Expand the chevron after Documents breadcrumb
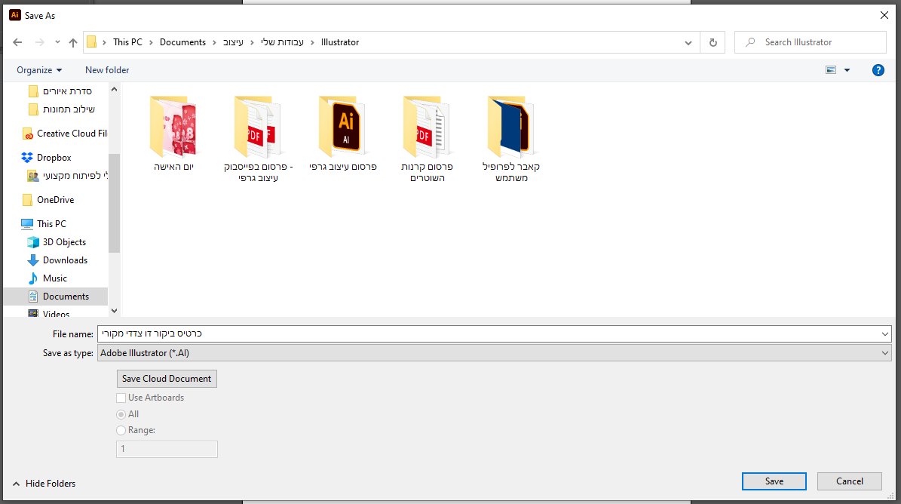The width and height of the screenshot is (901, 504). pos(214,42)
